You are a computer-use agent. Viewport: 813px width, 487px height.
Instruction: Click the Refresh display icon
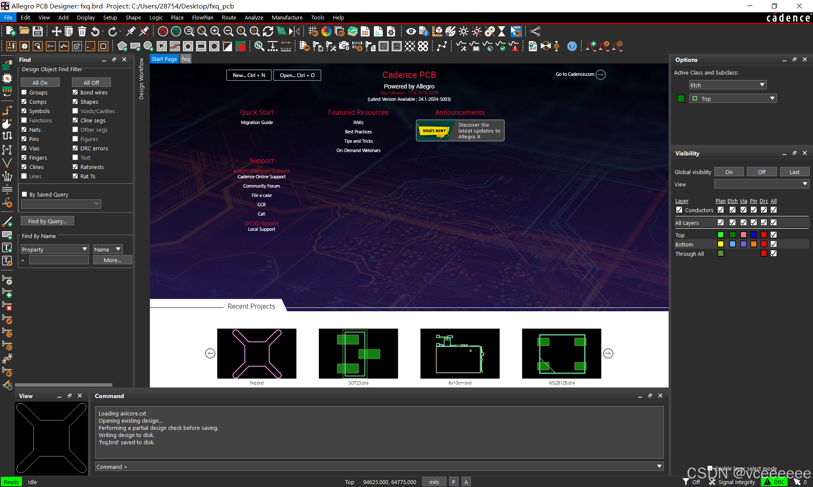[x=268, y=31]
